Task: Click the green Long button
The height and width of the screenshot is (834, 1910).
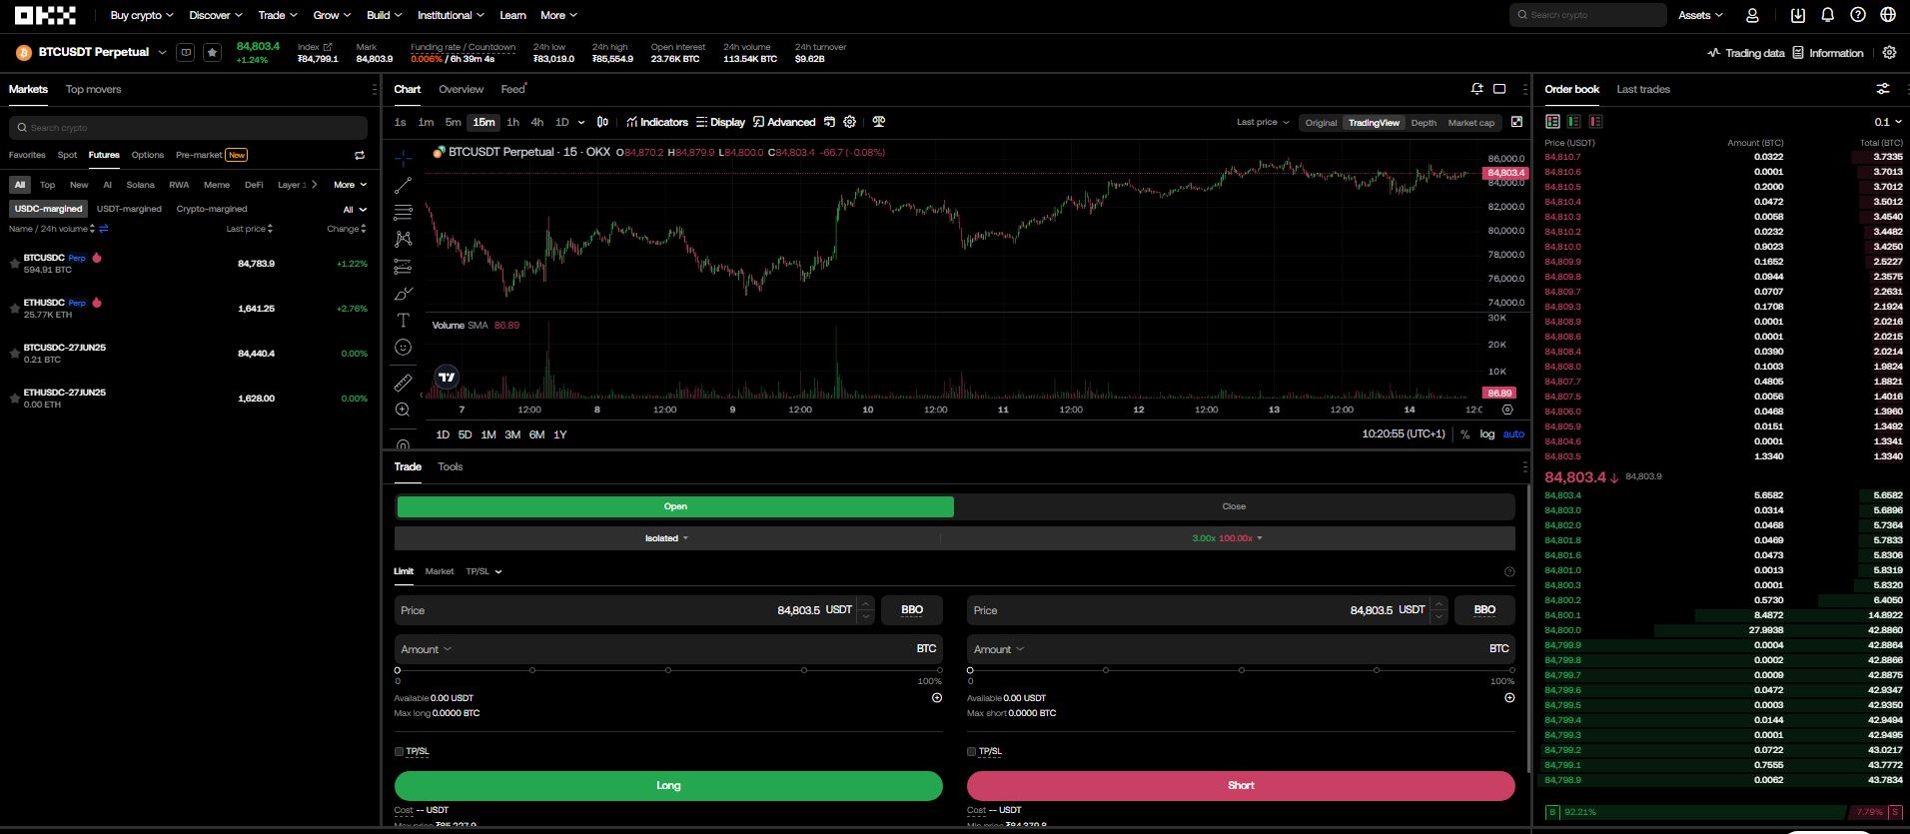Action: [x=668, y=785]
